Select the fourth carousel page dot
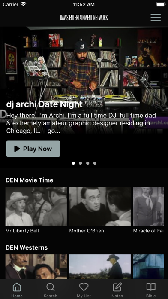Screen dimensions: 168x299 [95, 163]
